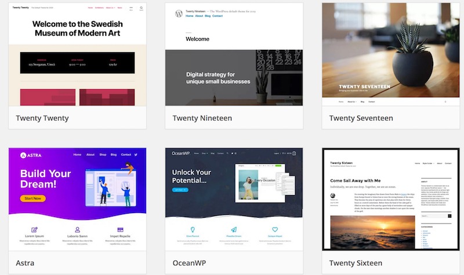Click "Welcome to the Swedish Museum" heading
This screenshot has width=464, height=275.
click(78, 28)
